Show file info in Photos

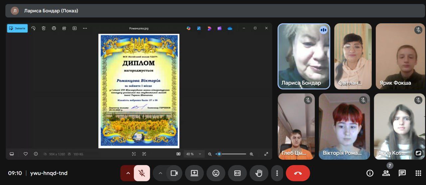(x=36, y=154)
